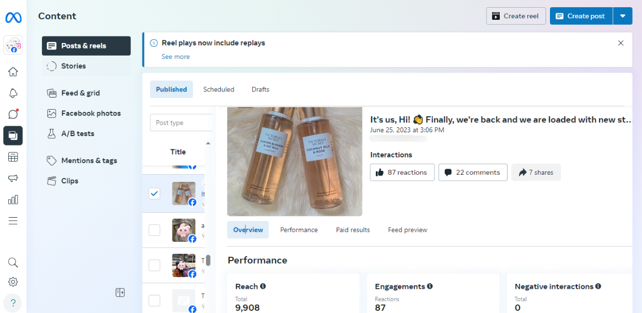Screen dimensions: 642x313
Task: Click the Create reel button
Action: [516, 16]
